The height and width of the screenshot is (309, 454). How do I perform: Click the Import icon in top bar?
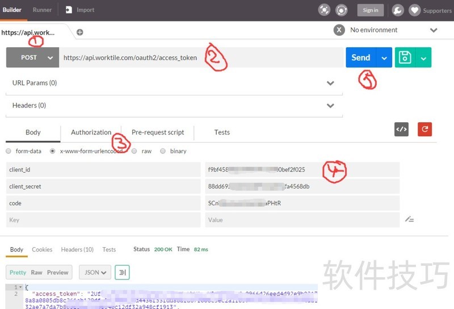(x=69, y=10)
